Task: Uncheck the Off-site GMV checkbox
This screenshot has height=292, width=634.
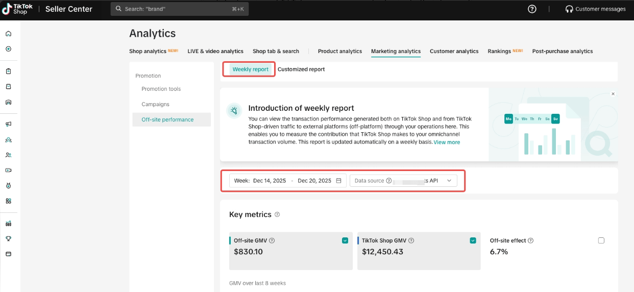Action: (x=345, y=240)
